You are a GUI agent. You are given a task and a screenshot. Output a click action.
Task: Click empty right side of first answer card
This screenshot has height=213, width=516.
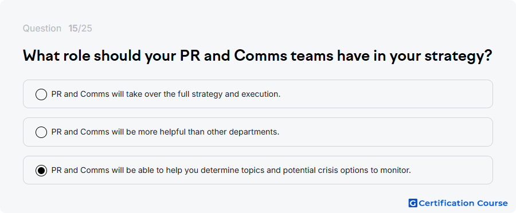[385, 94]
